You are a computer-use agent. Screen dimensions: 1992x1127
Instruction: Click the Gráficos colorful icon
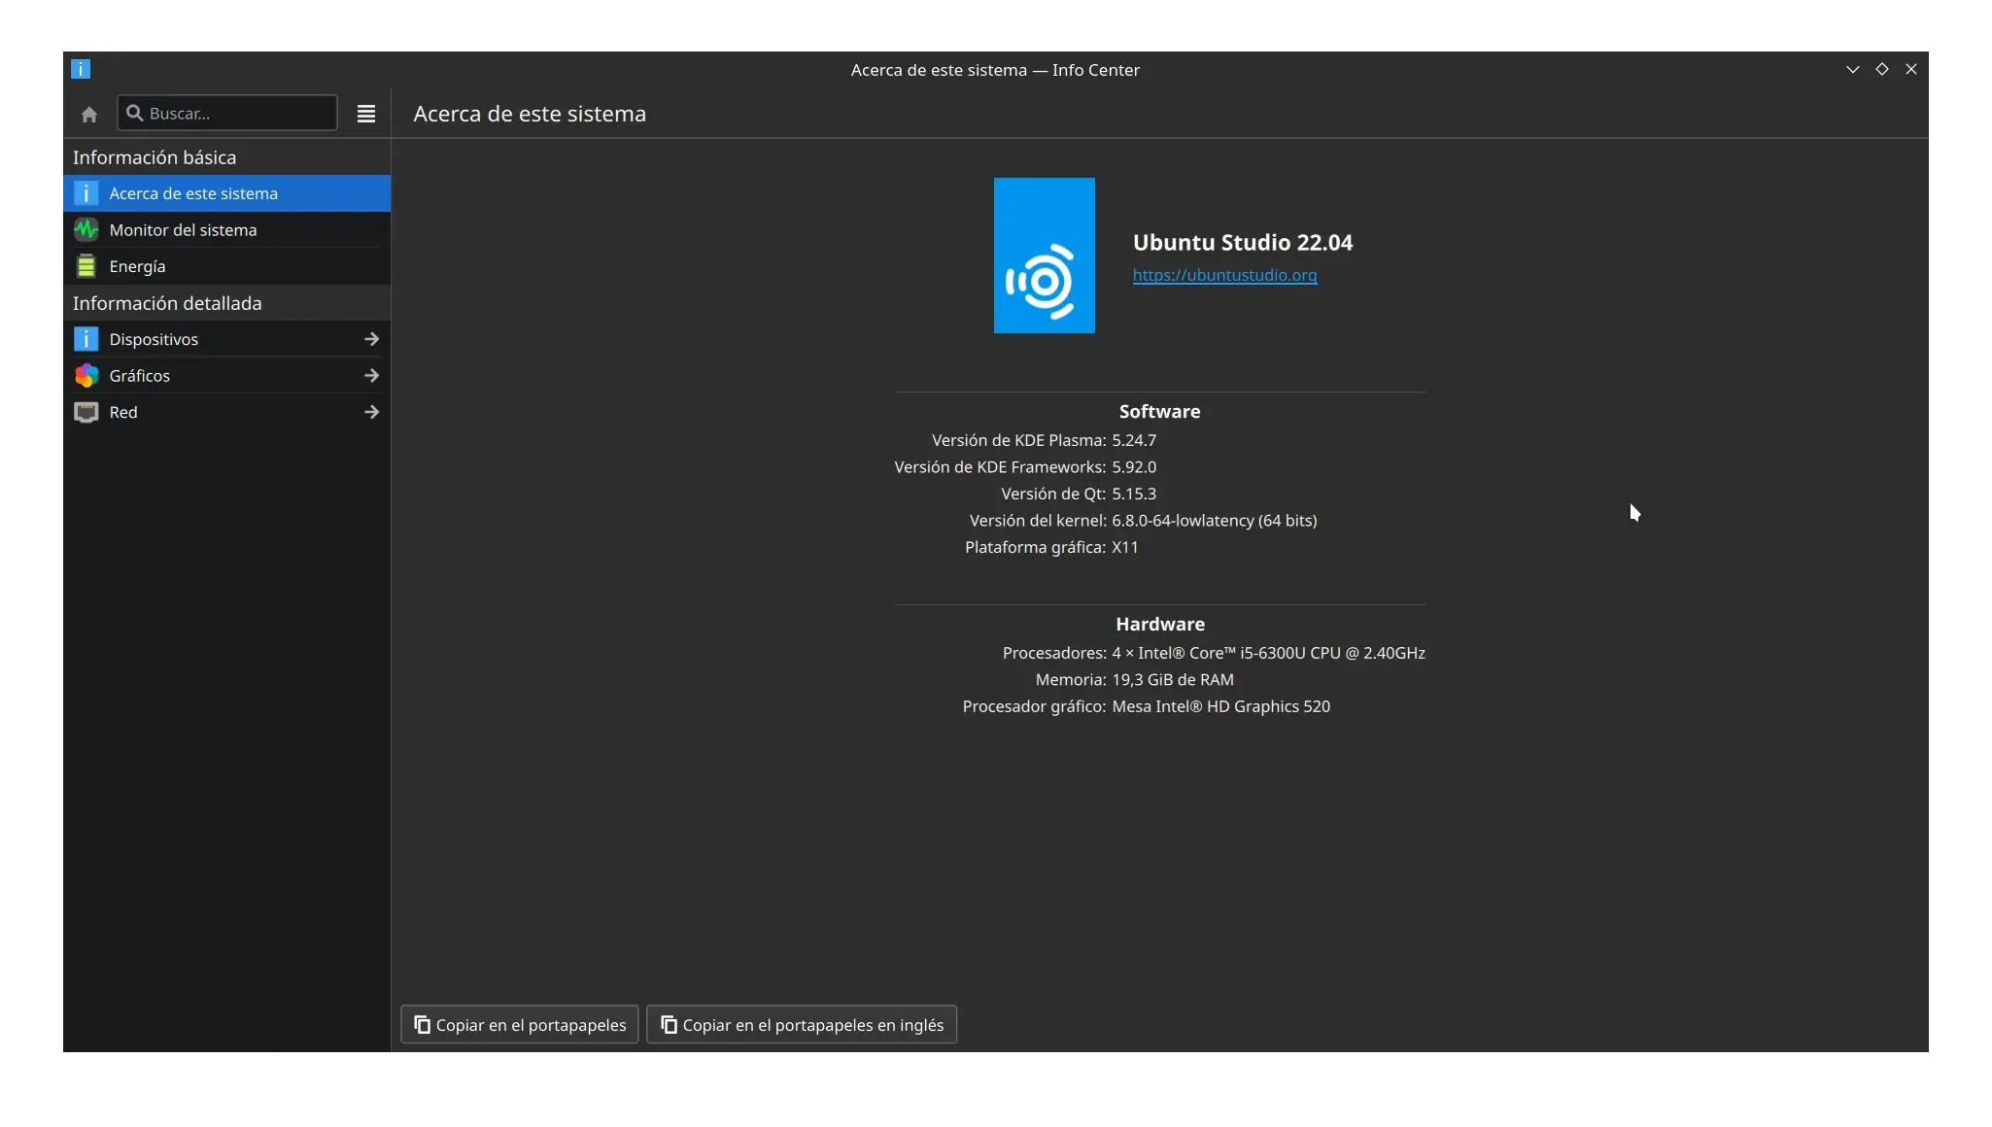86,376
